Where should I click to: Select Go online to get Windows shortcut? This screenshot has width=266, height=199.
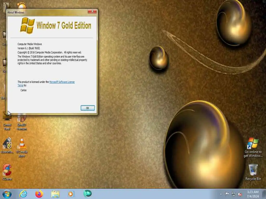pos(253,147)
